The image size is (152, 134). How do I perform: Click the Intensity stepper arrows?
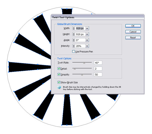(74, 46)
